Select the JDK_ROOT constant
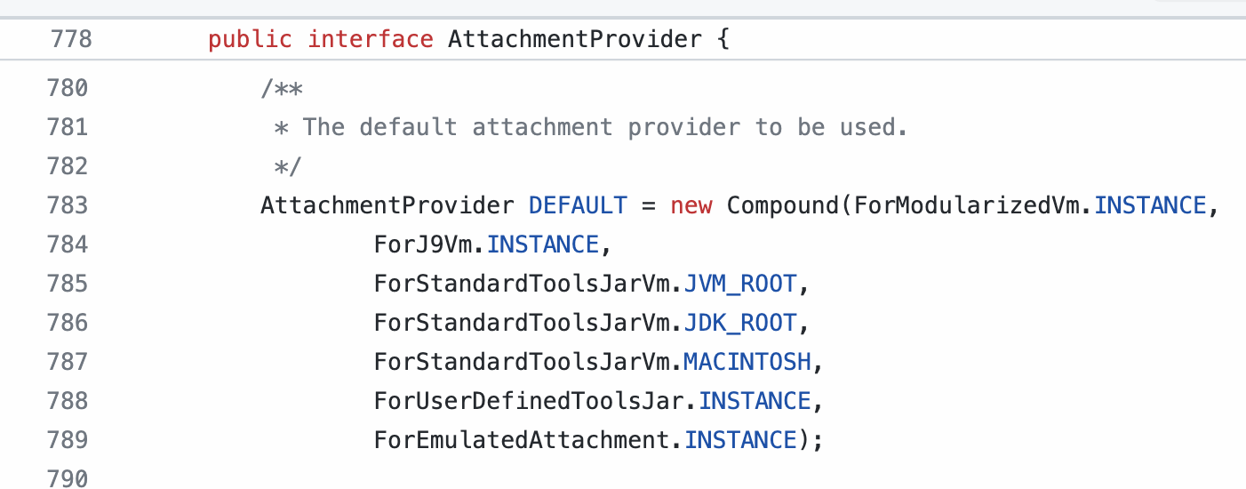The height and width of the screenshot is (489, 1246). [741, 323]
